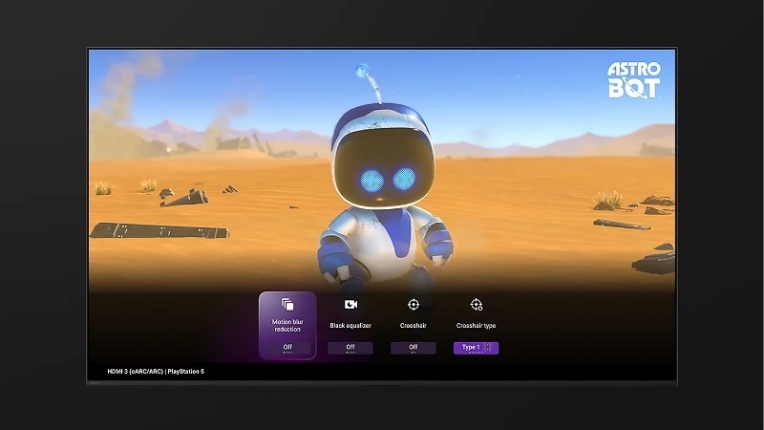
Task: Select the Crosshair menu label
Action: 414,326
